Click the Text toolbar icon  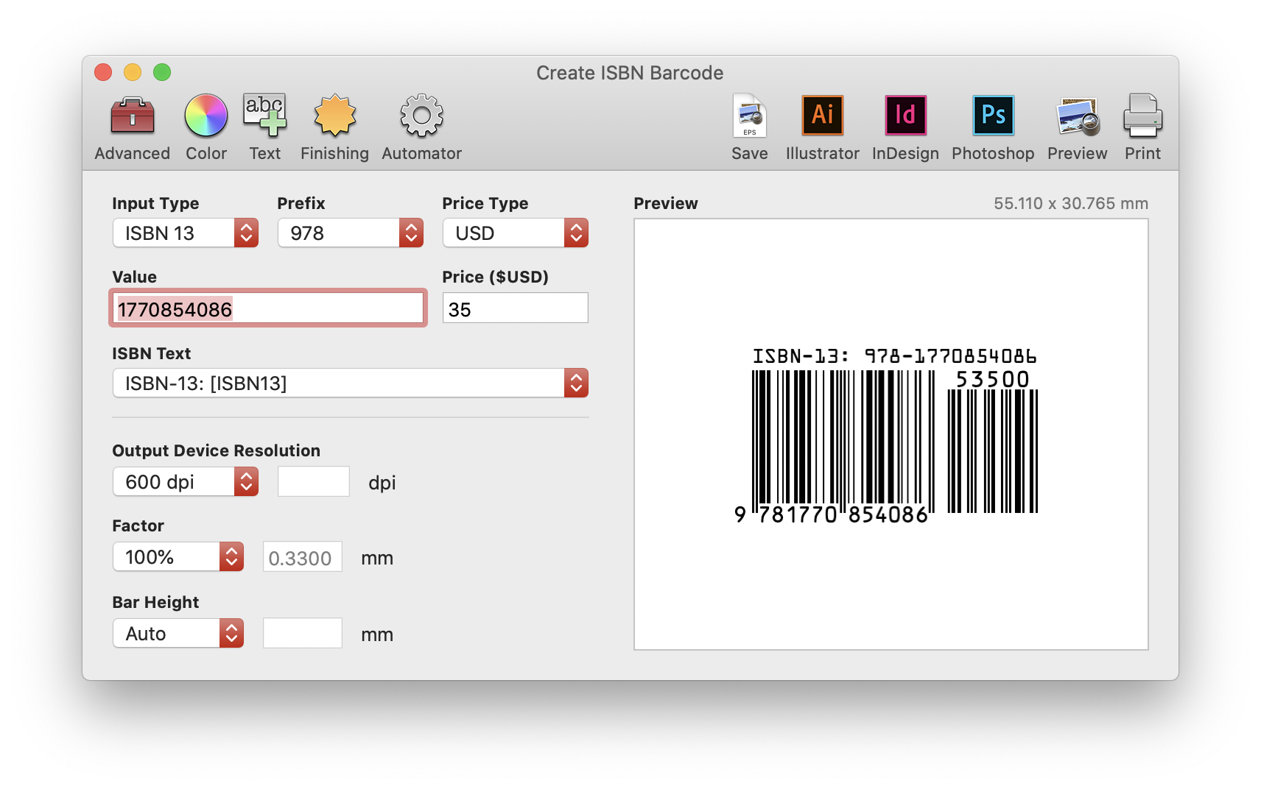pos(264,127)
